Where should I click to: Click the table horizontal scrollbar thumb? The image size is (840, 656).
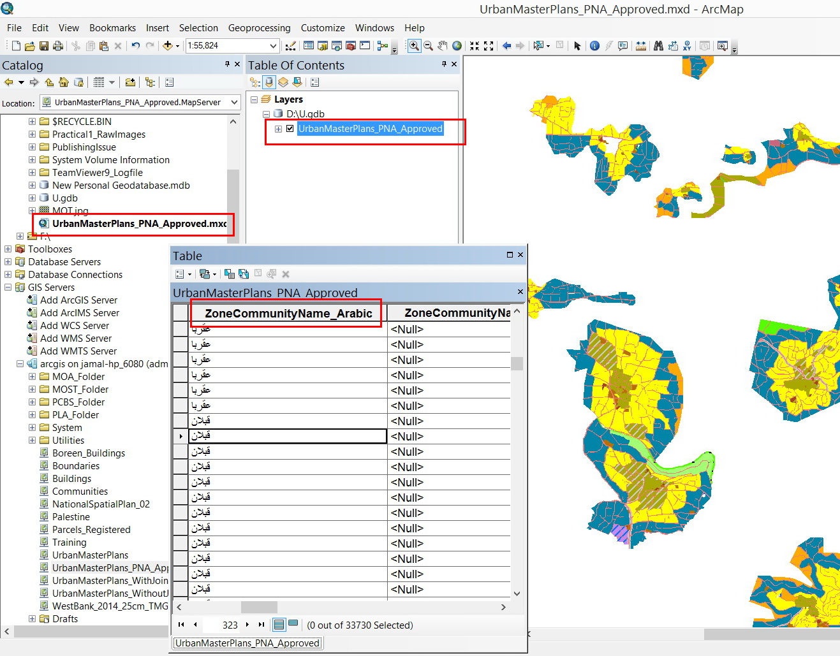point(259,607)
